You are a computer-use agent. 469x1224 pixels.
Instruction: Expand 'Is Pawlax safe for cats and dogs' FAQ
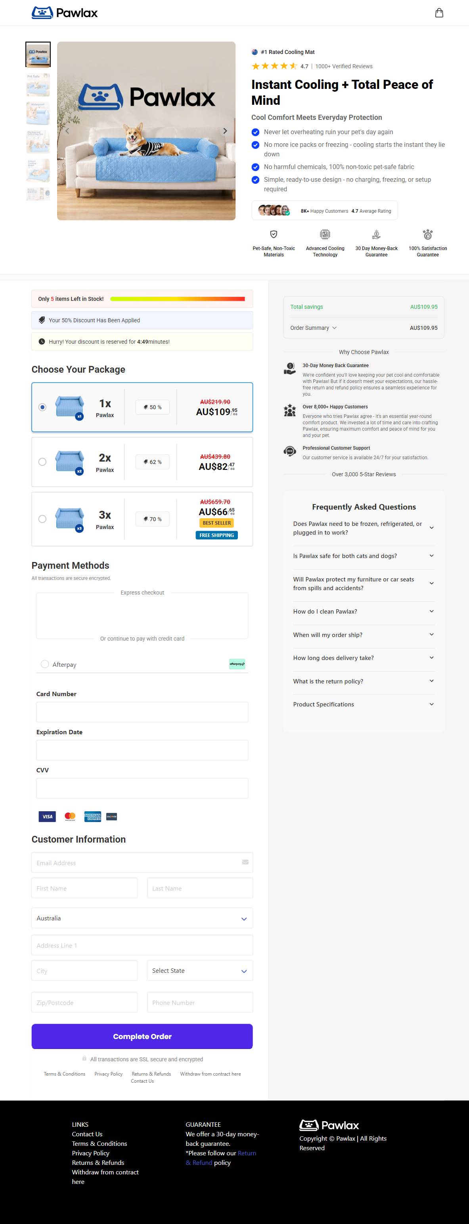[364, 556]
